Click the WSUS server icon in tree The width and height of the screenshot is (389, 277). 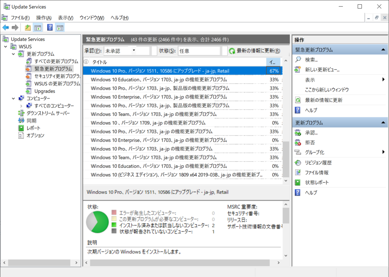click(x=13, y=47)
